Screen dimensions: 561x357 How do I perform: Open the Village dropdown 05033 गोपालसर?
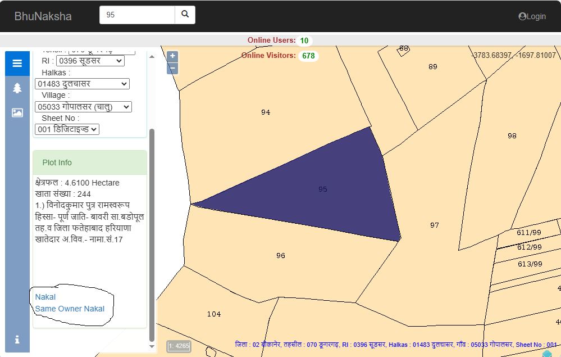coord(83,107)
